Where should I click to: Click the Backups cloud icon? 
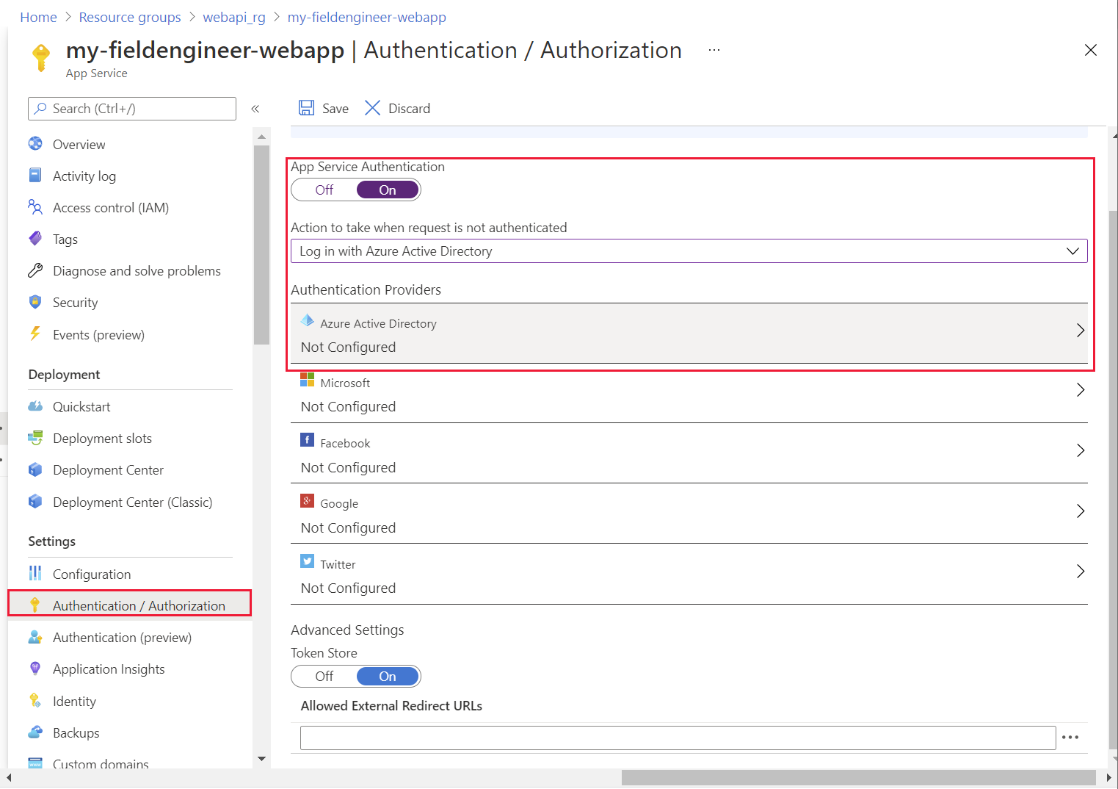35,732
